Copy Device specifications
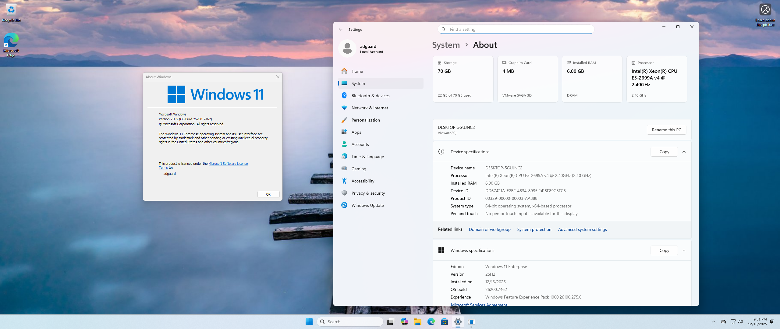This screenshot has height=329, width=780. click(664, 152)
